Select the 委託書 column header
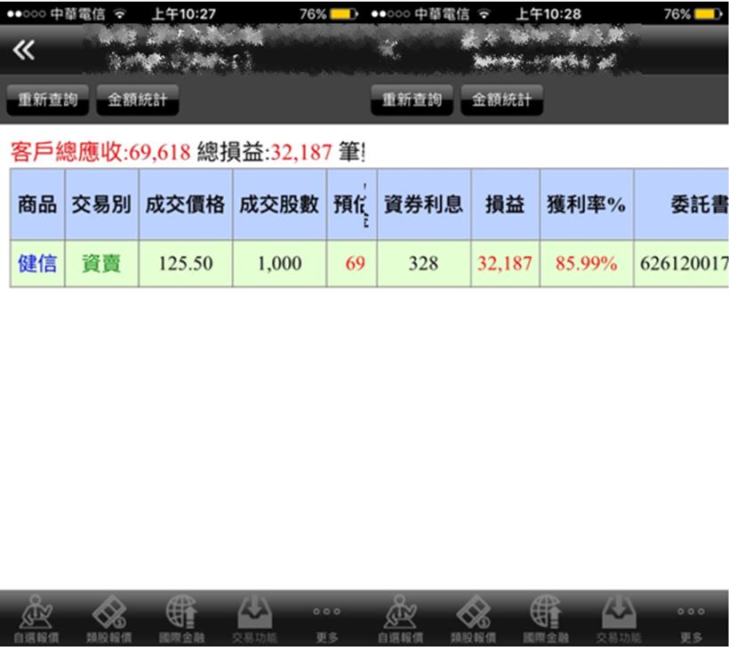 click(681, 204)
